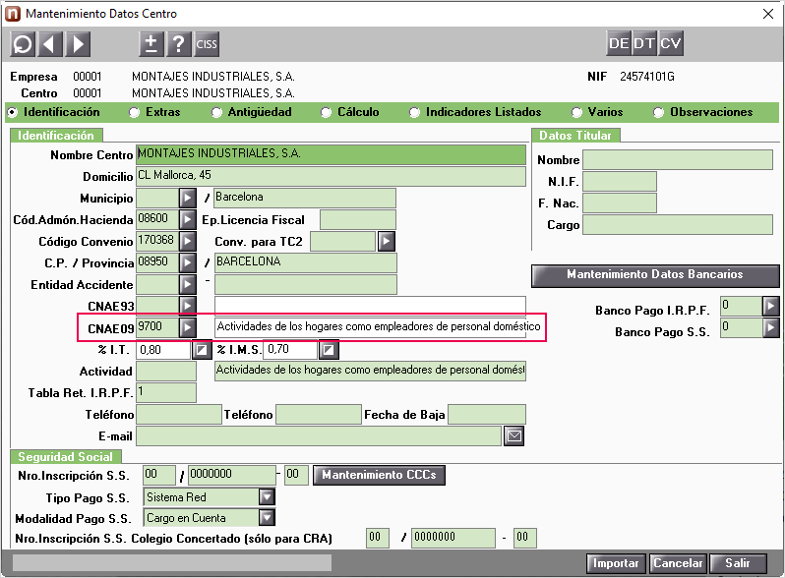Select the Extras radio option
This screenshot has width=785, height=578.
coord(134,113)
